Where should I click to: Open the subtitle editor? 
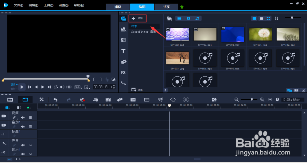pos(133,100)
